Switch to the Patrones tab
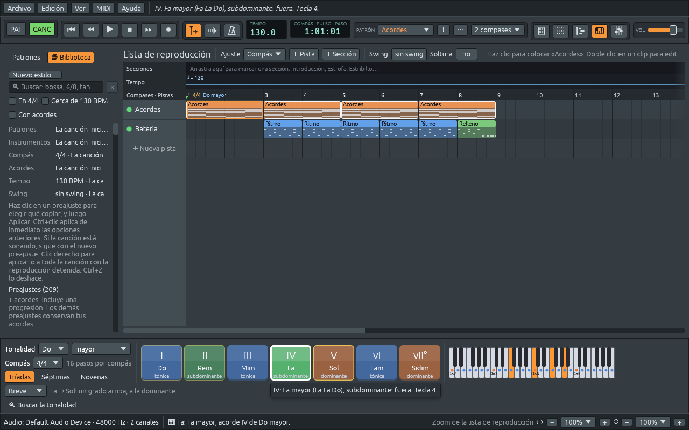 [26, 58]
